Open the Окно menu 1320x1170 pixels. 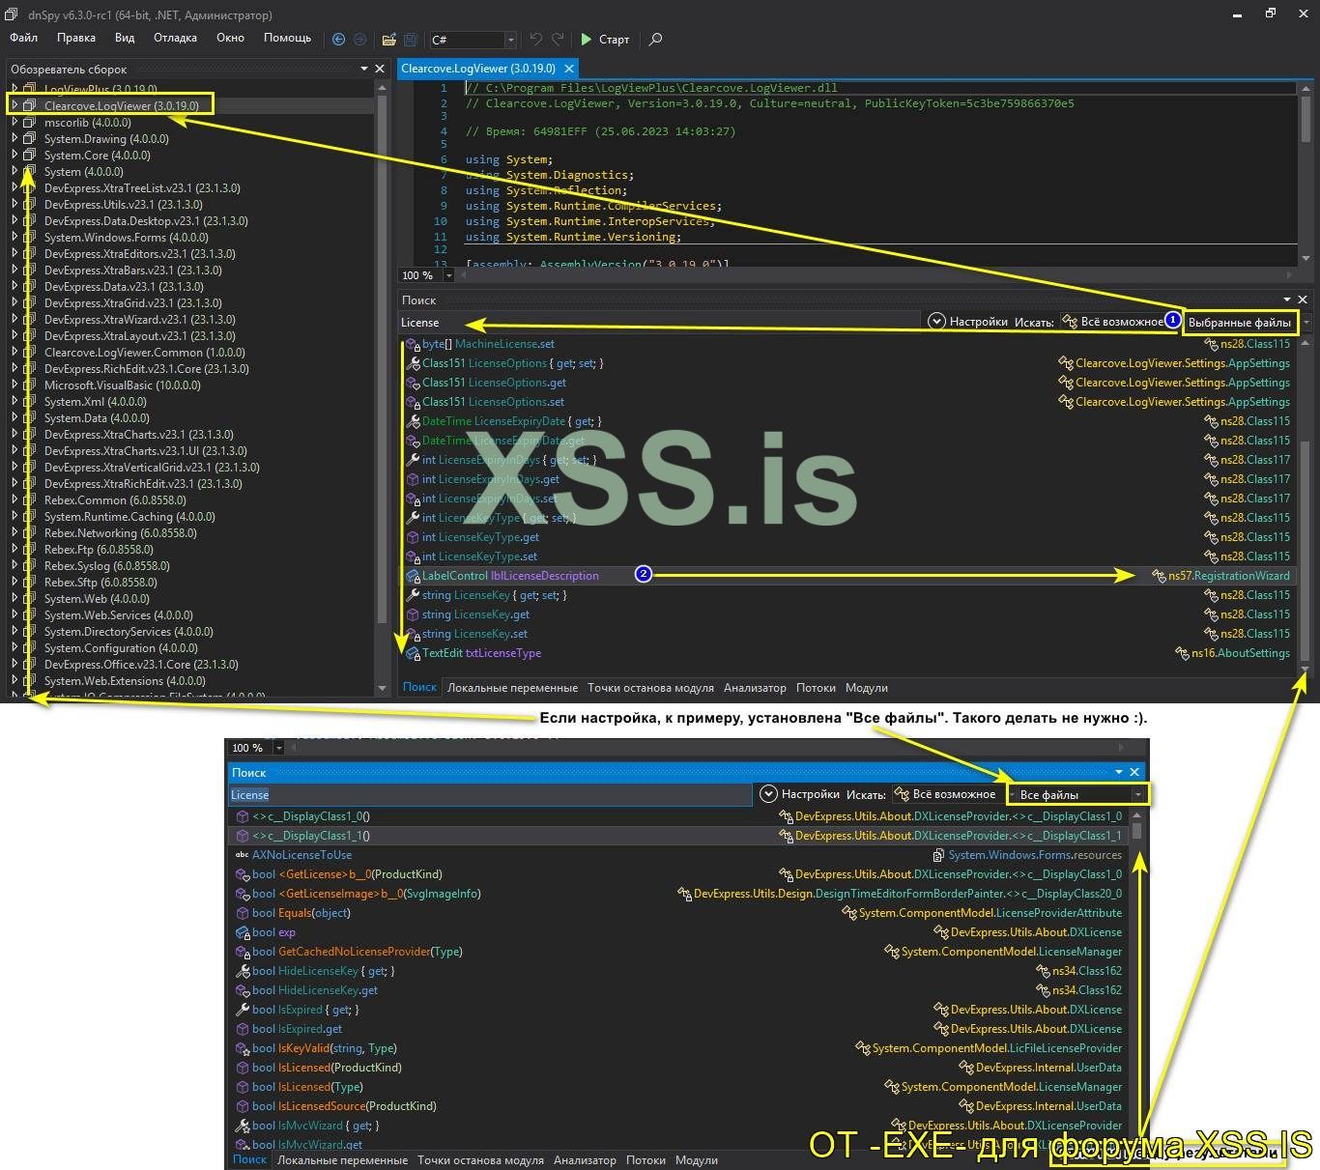coord(230,38)
